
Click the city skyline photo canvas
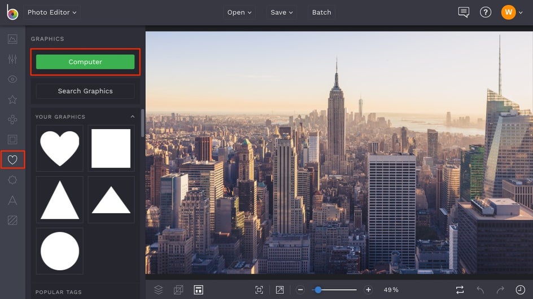339,152
